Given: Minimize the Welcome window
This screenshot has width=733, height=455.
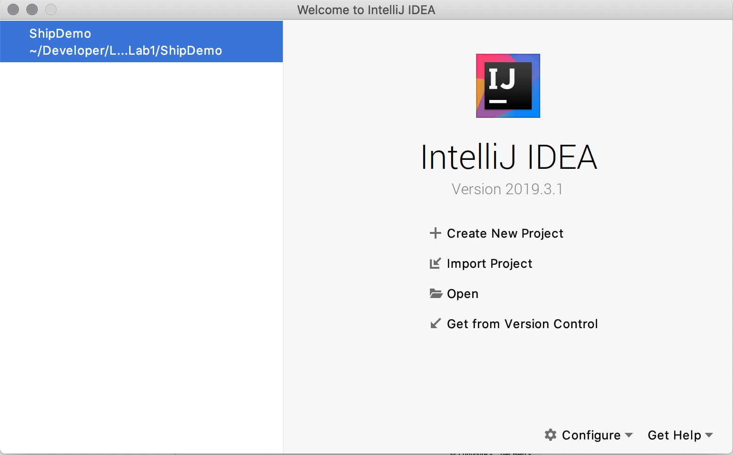Looking at the screenshot, I should [32, 9].
